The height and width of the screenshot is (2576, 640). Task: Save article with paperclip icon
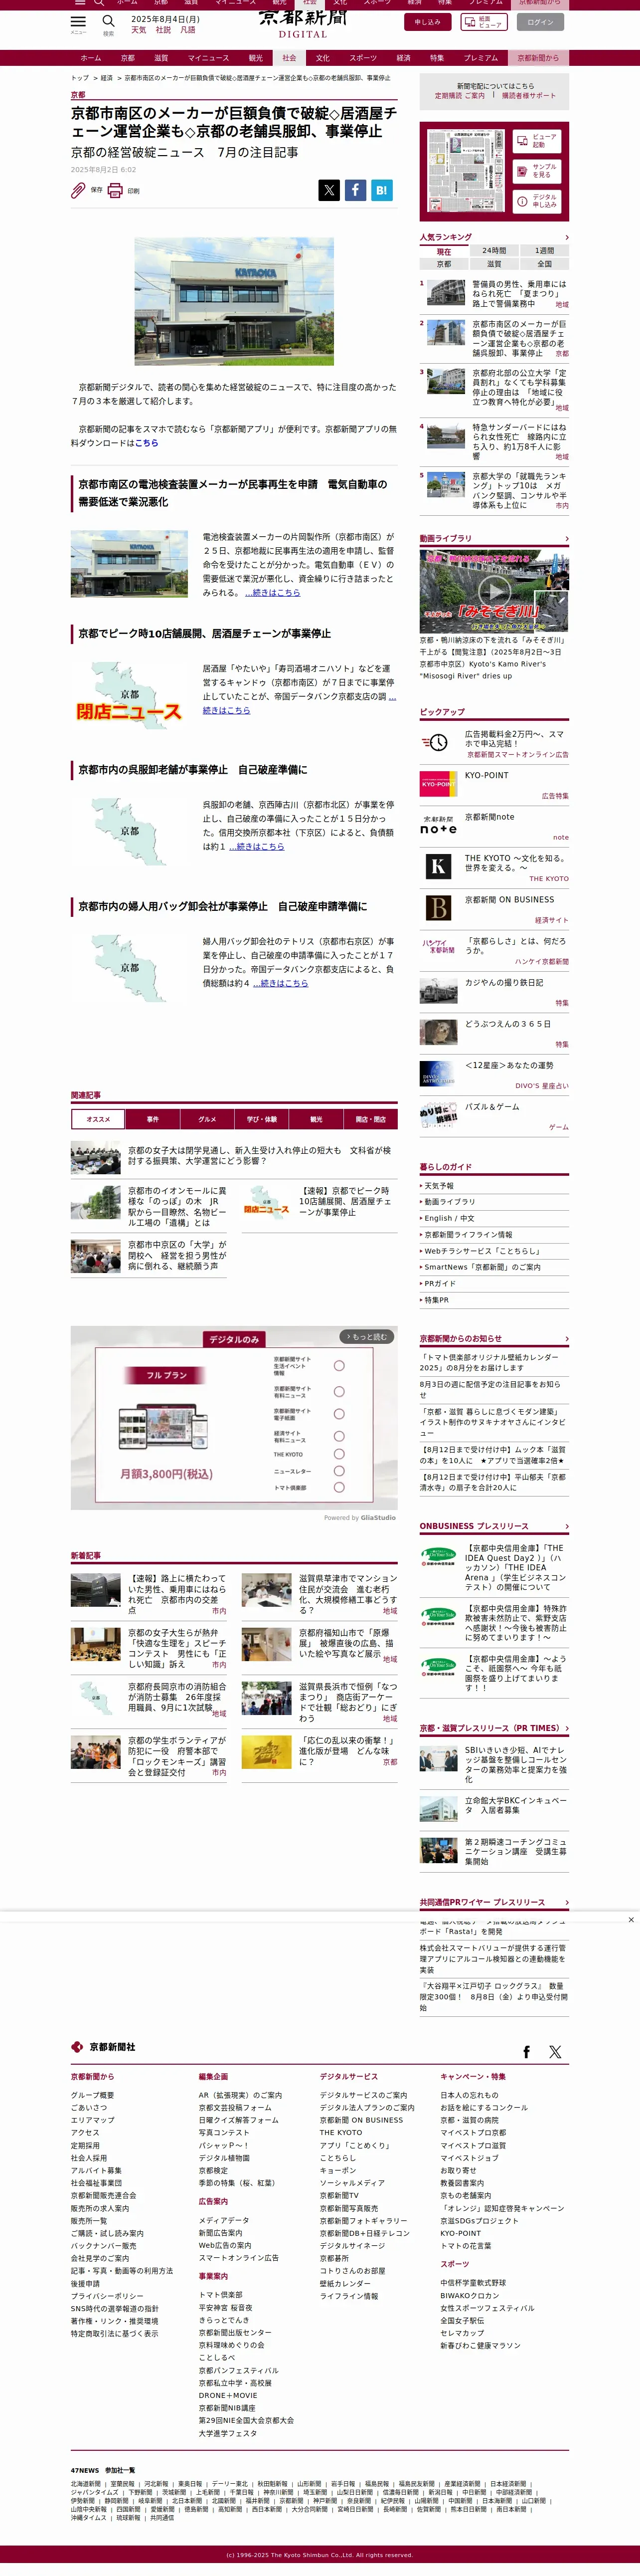click(79, 190)
